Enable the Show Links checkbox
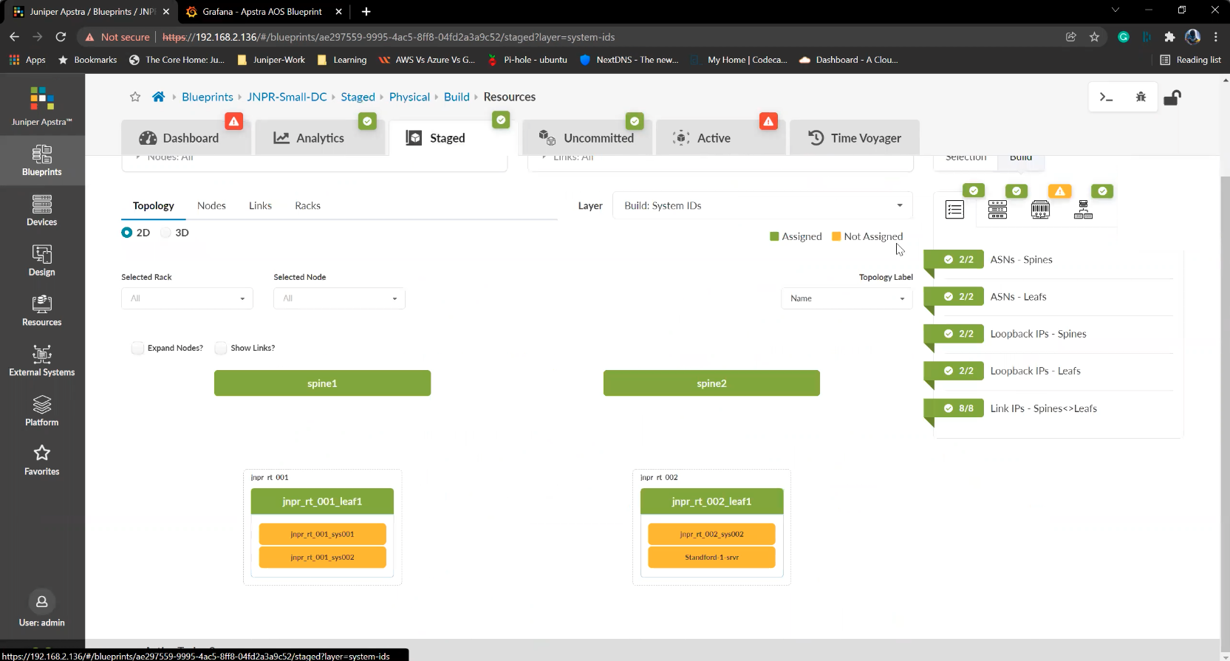Viewport: 1230px width, 661px height. pyautogui.click(x=221, y=348)
